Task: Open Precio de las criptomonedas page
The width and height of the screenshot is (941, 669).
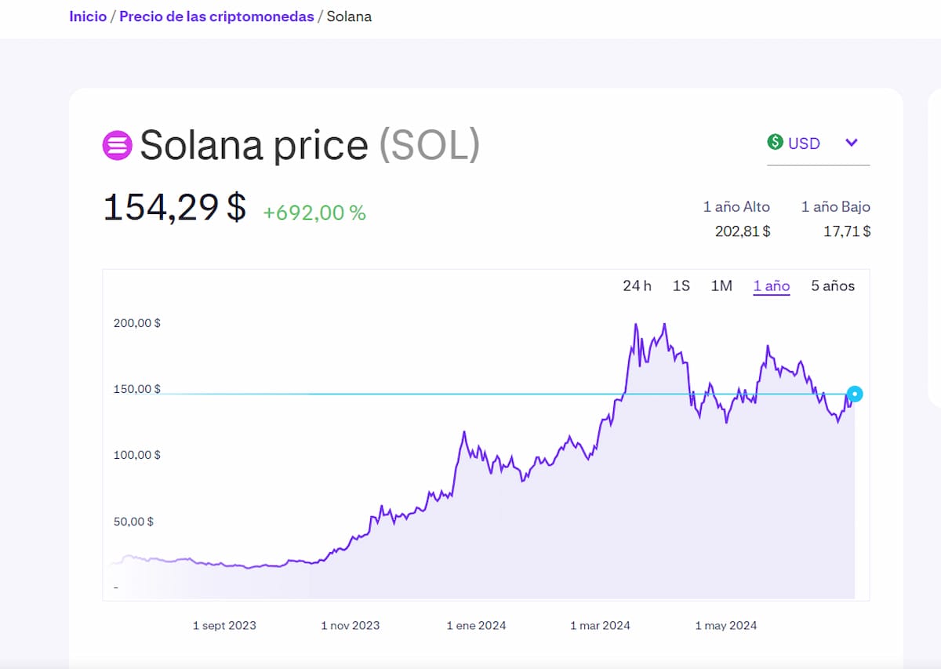Action: (x=216, y=16)
